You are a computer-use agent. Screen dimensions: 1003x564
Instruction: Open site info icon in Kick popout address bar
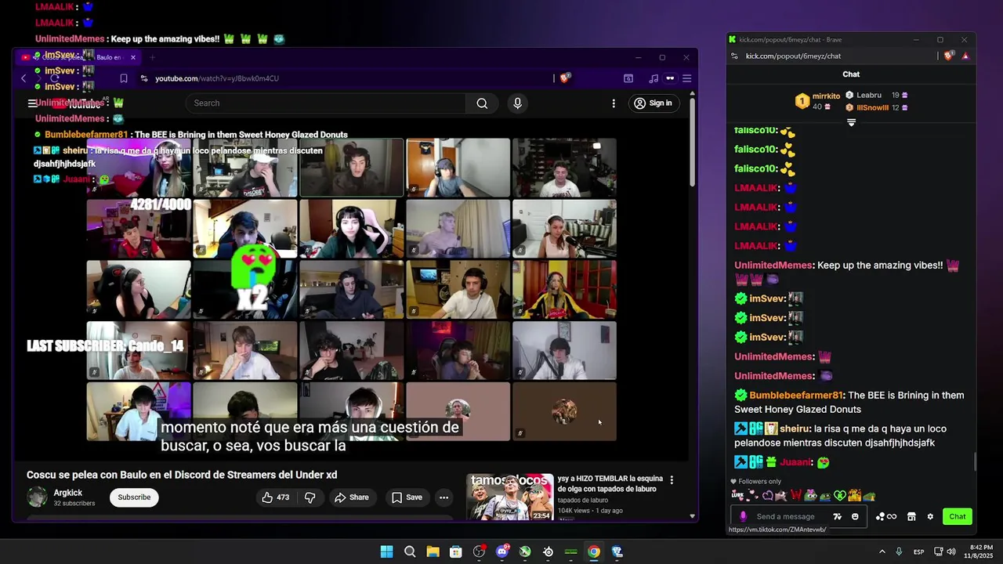tap(734, 56)
